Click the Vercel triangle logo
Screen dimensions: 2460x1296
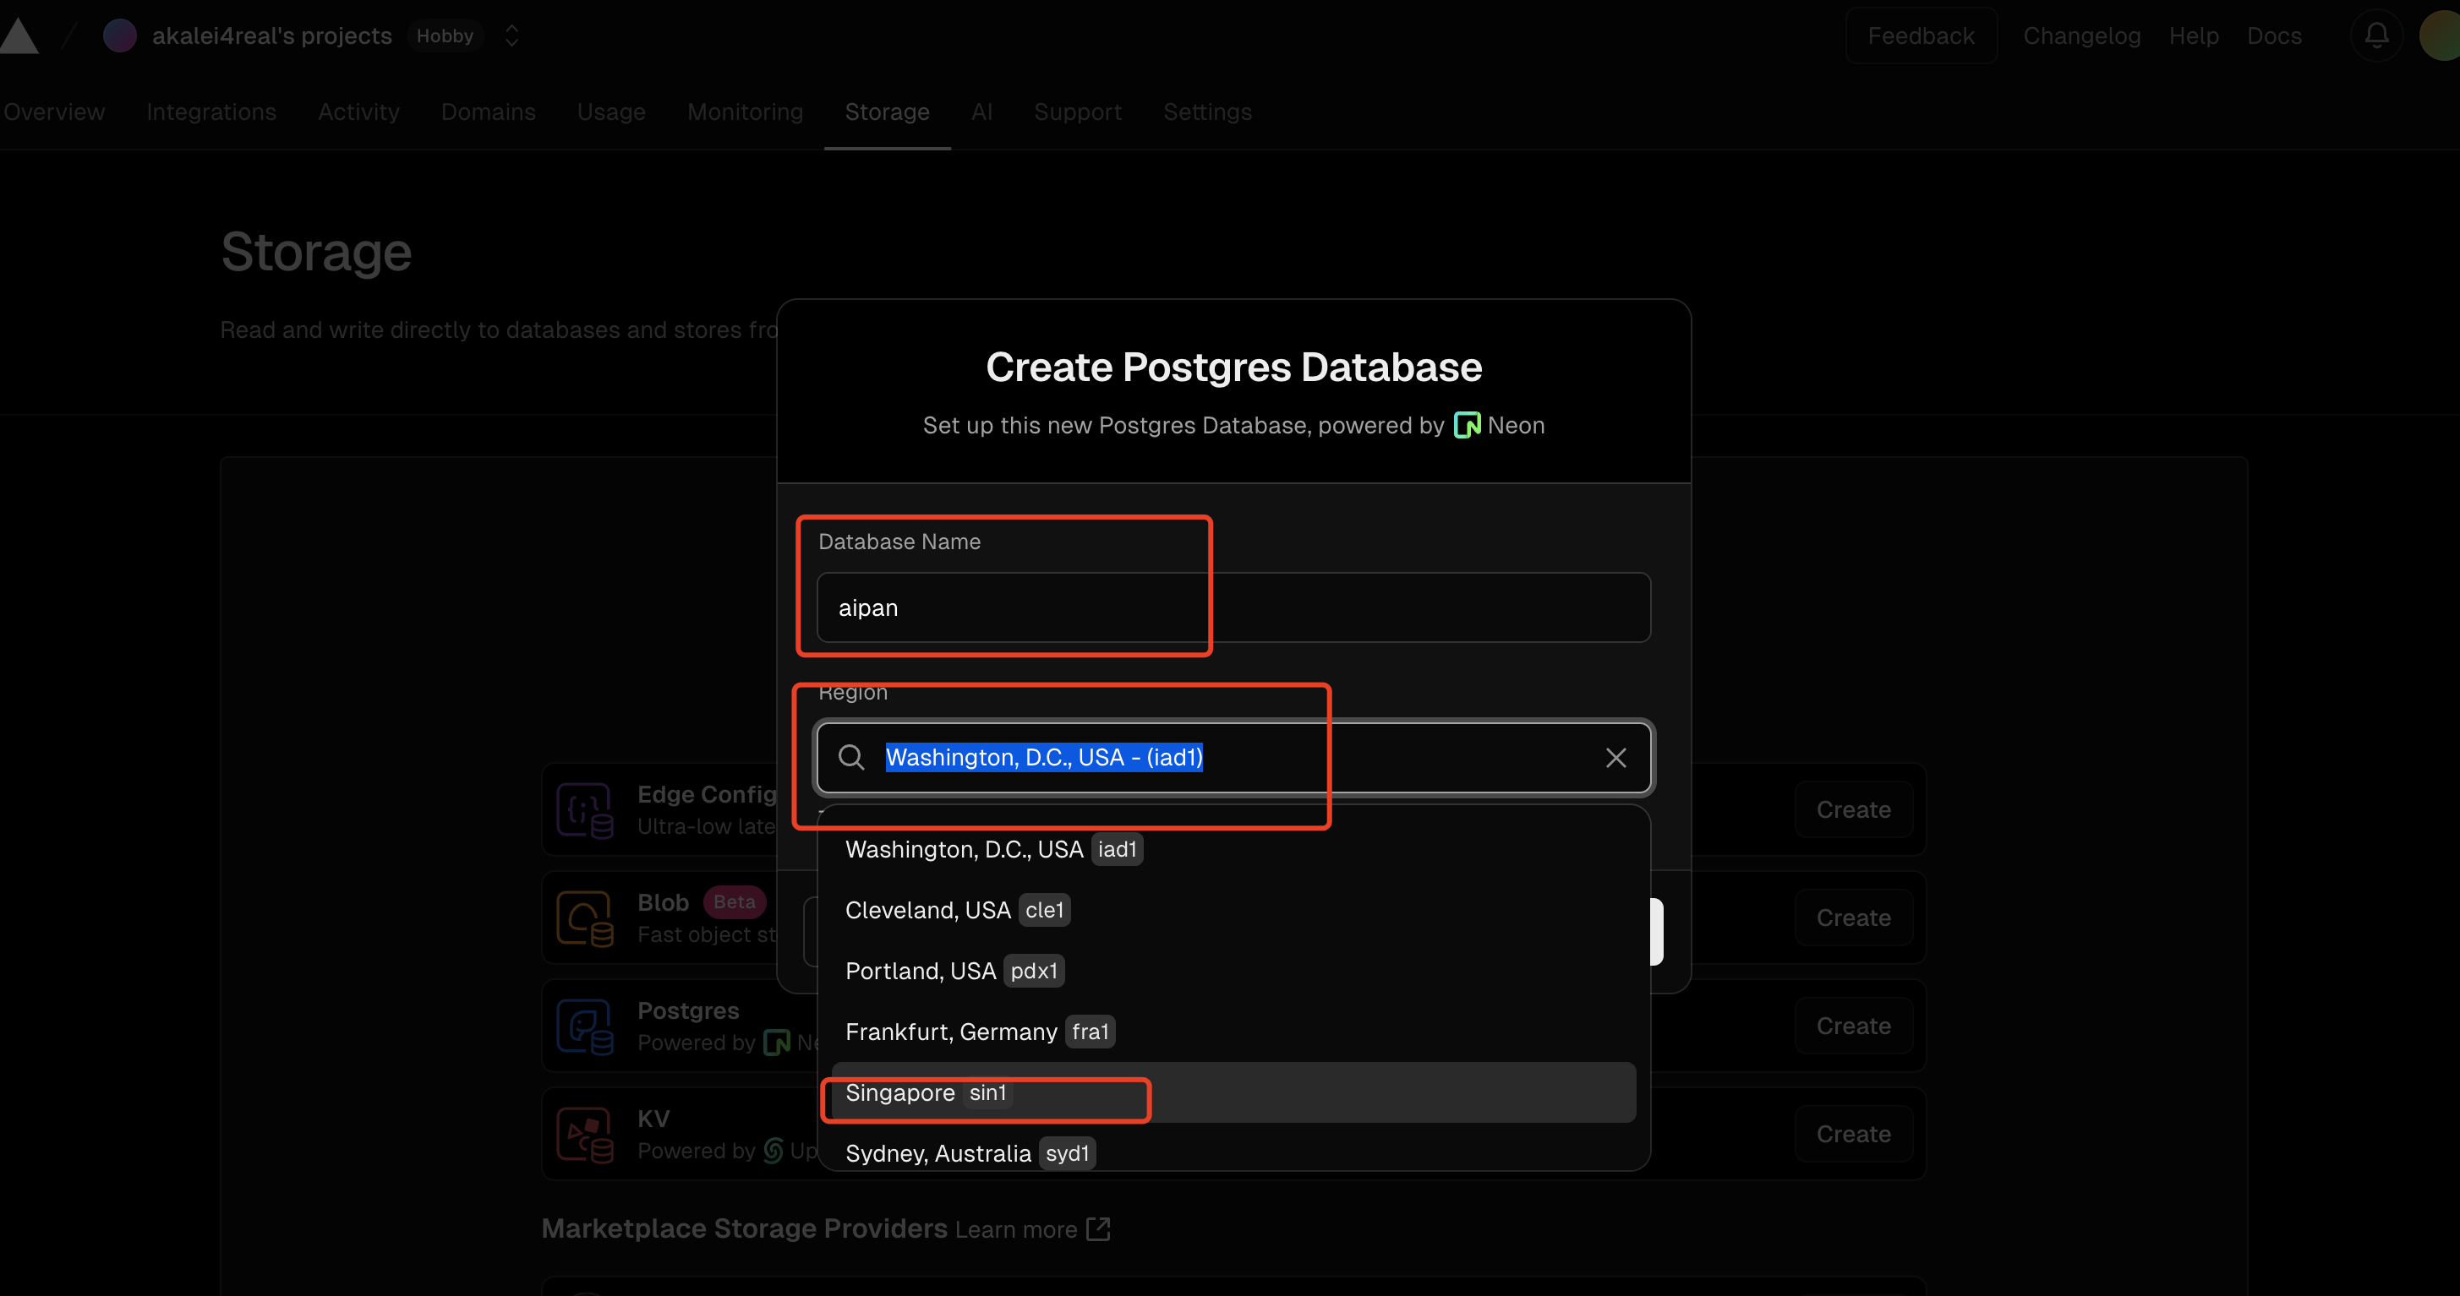pos(18,35)
